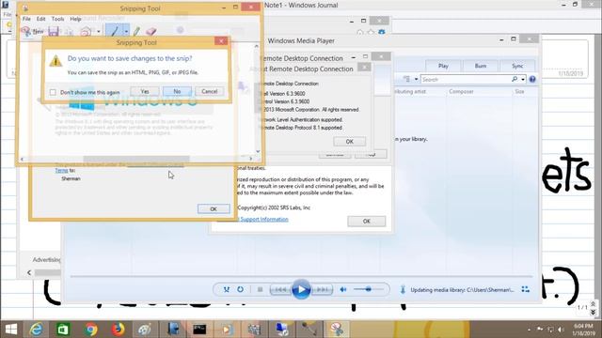Switch to the Burn tab in Media Player
This screenshot has width=602, height=338.
point(481,66)
